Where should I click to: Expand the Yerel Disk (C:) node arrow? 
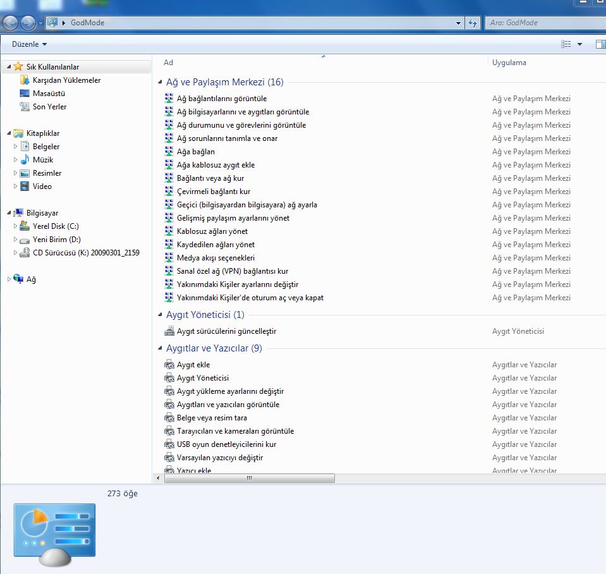tap(15, 226)
